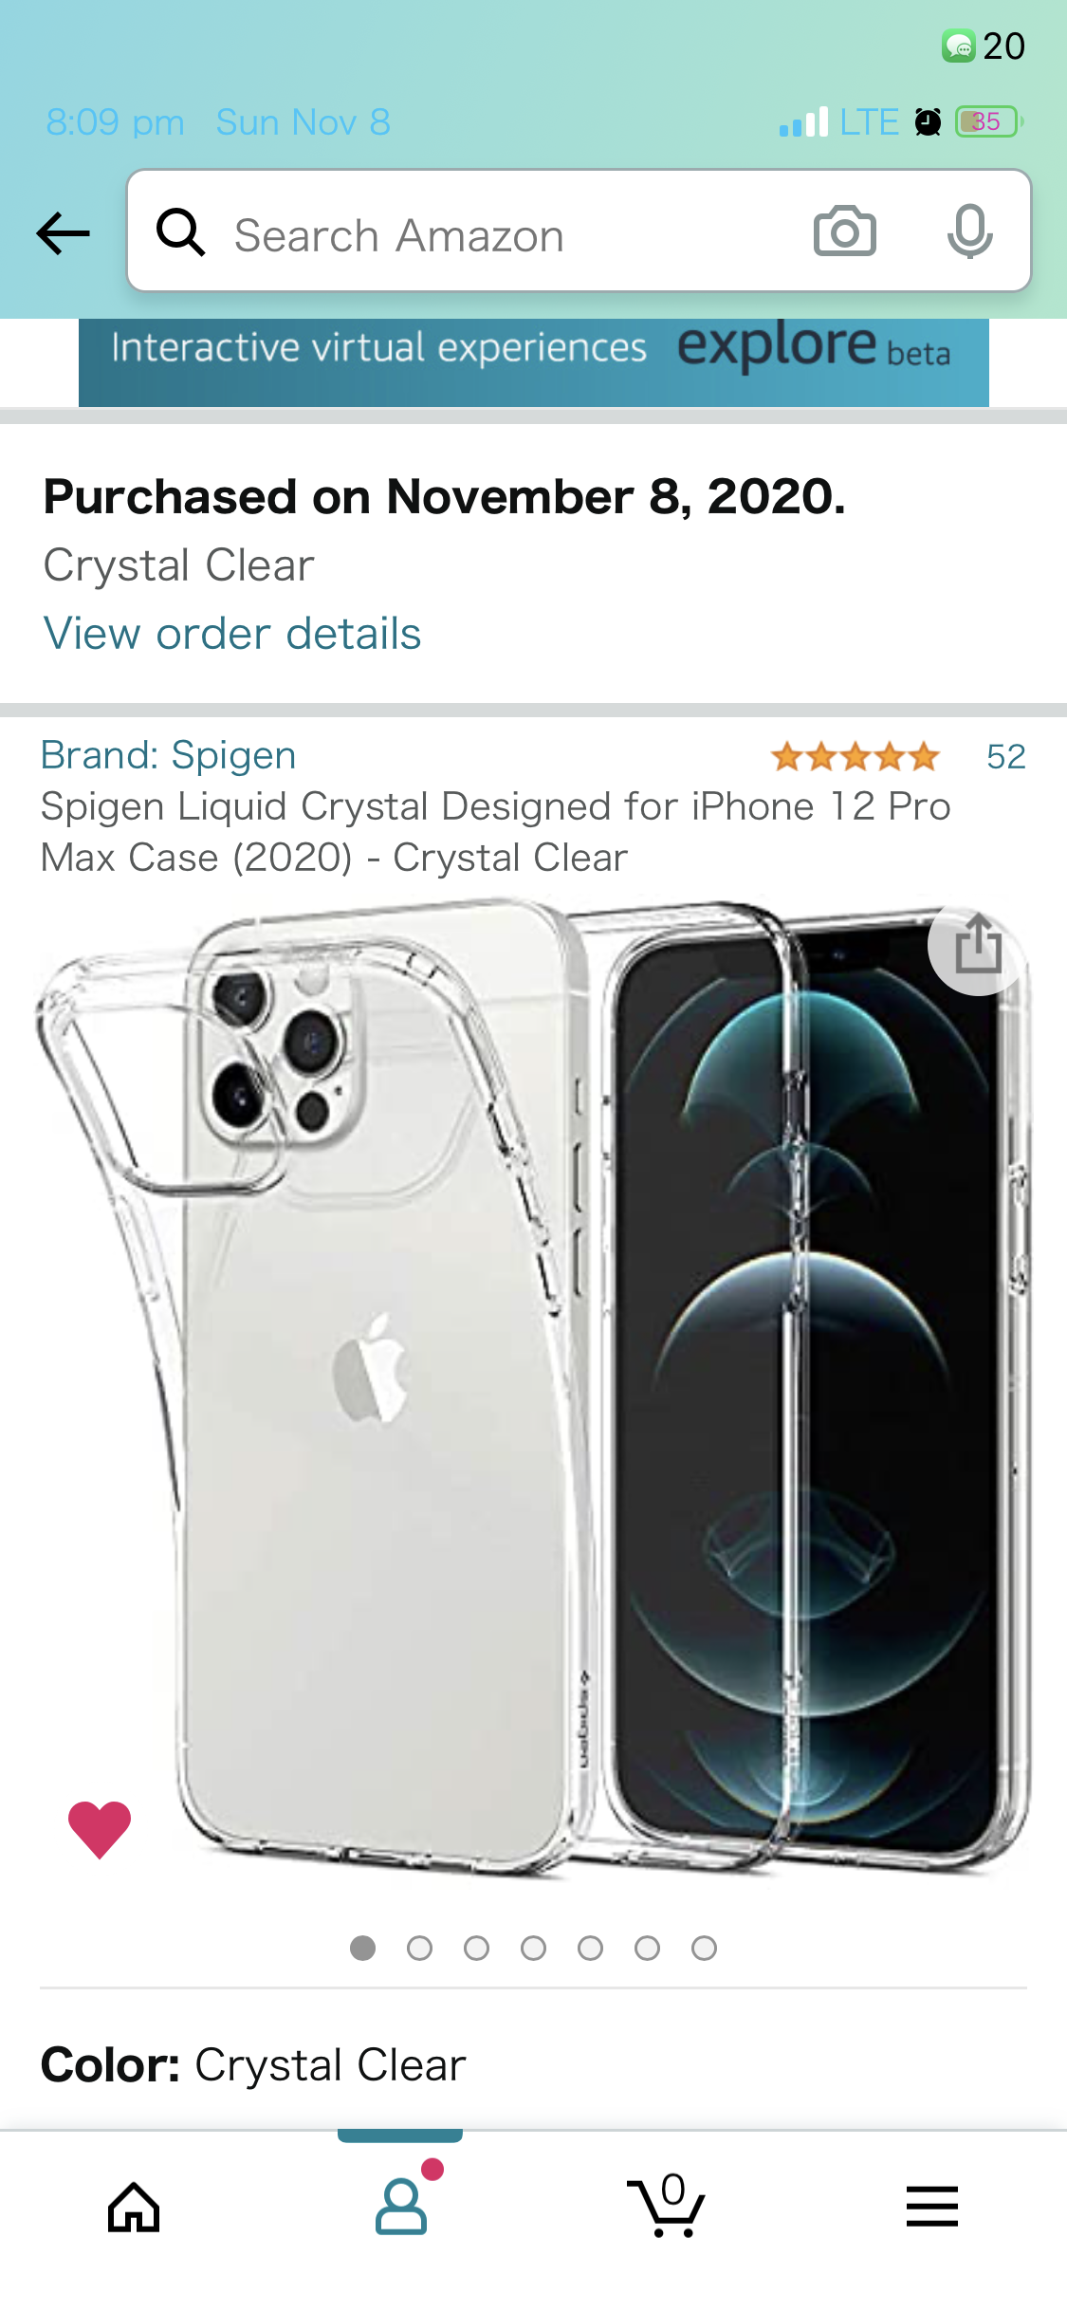Open camera search icon

point(844,231)
